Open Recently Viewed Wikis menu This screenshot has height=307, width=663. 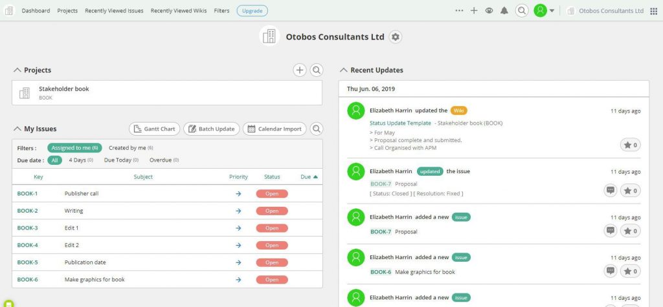tap(179, 10)
